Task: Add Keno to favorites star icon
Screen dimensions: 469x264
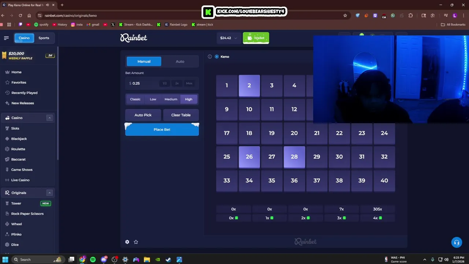Action: coord(136,242)
